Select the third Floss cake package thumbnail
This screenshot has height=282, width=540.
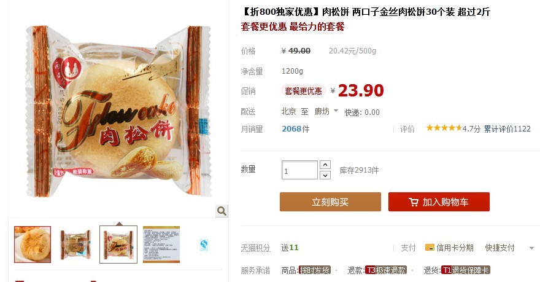click(118, 245)
